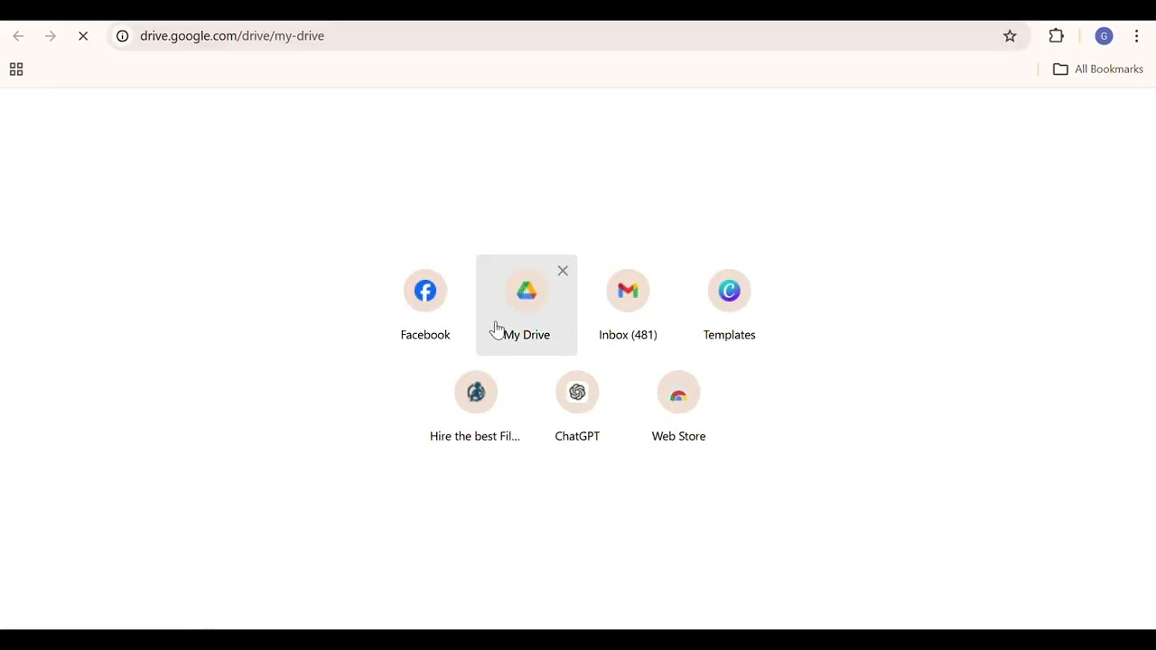
Task: Bookmark this tab with the star icon
Action: (1010, 36)
